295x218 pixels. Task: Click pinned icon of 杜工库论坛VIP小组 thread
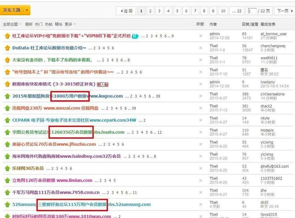pyautogui.click(x=7, y=36)
